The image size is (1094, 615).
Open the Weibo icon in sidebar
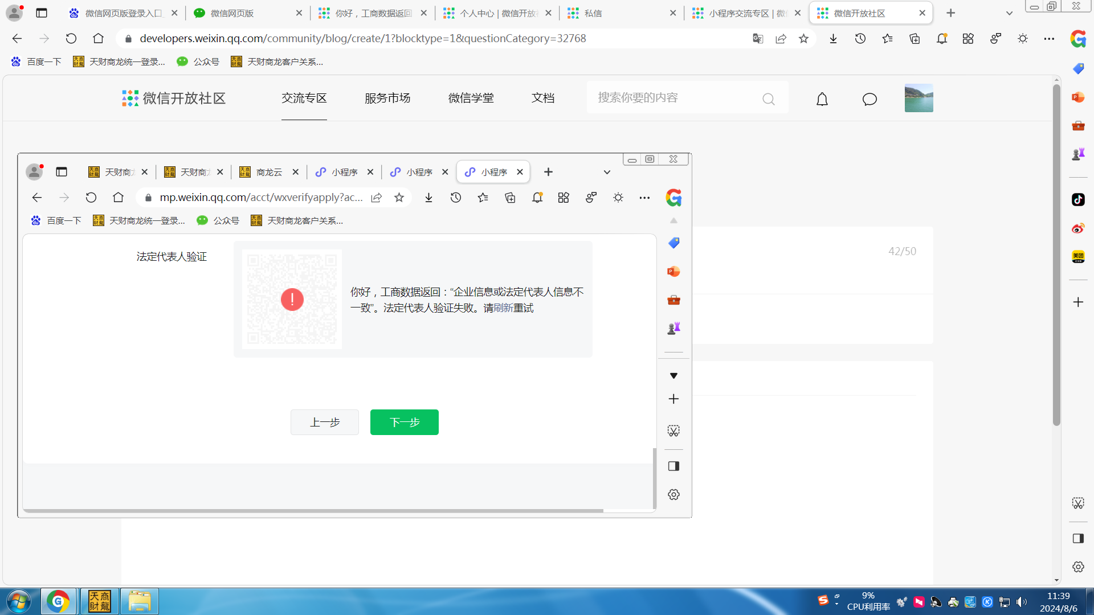tap(1078, 228)
